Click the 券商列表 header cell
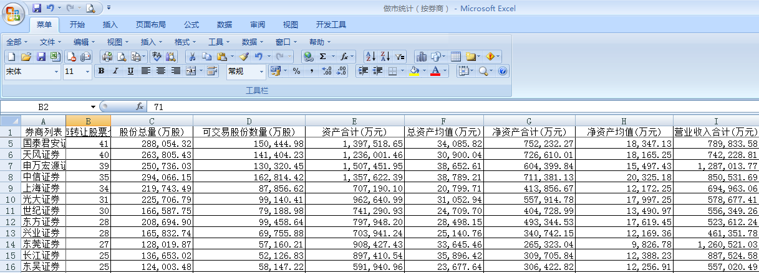This screenshot has height=273, width=759. coord(43,132)
